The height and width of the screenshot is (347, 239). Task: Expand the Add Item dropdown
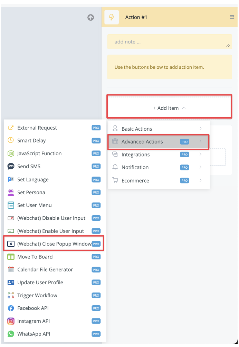(170, 108)
